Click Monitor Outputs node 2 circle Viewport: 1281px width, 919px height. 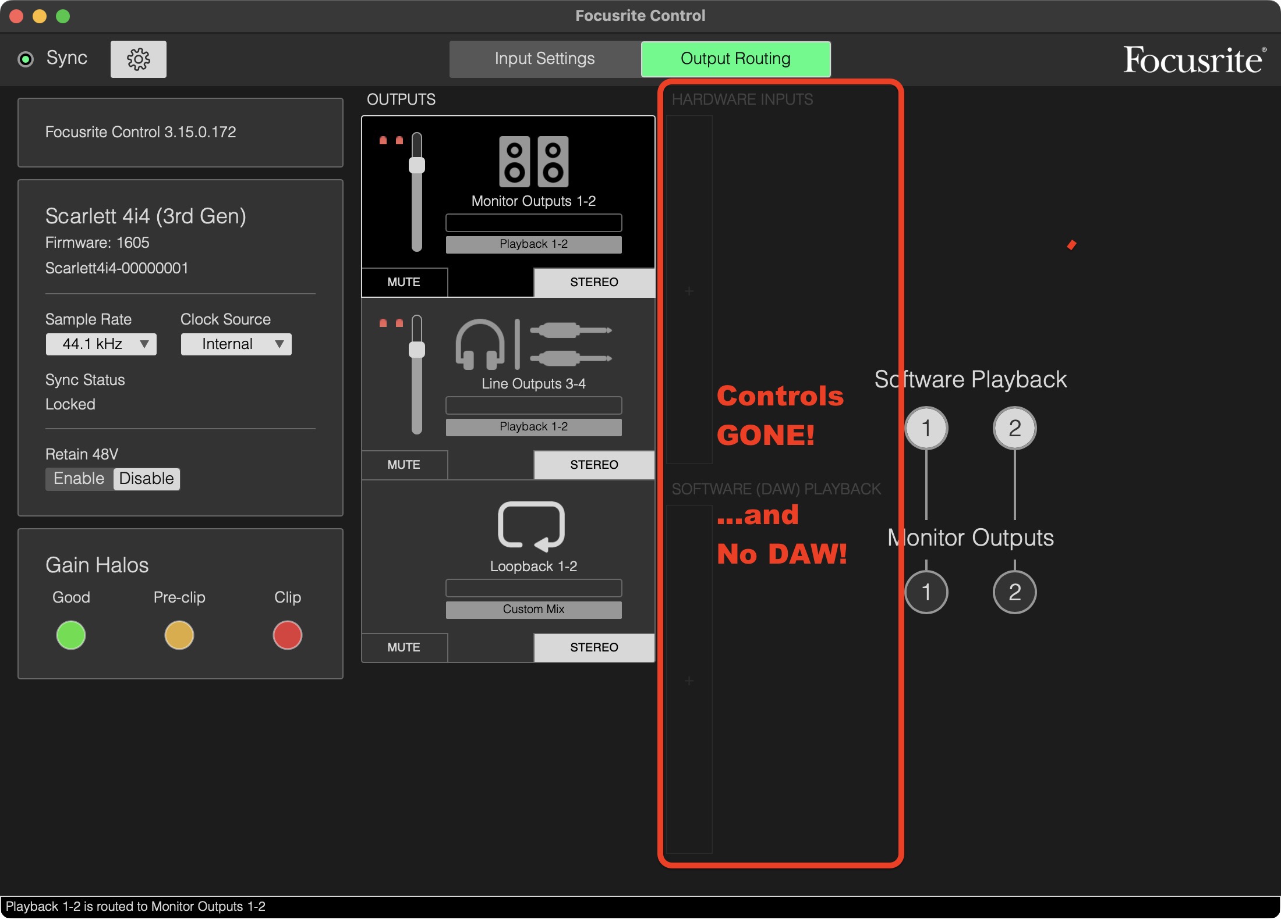coord(1014,592)
